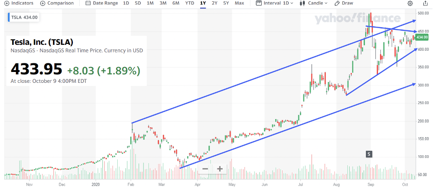Viewport: 442px width, 191px height.
Task: Select the 1D range
Action: 126,3
